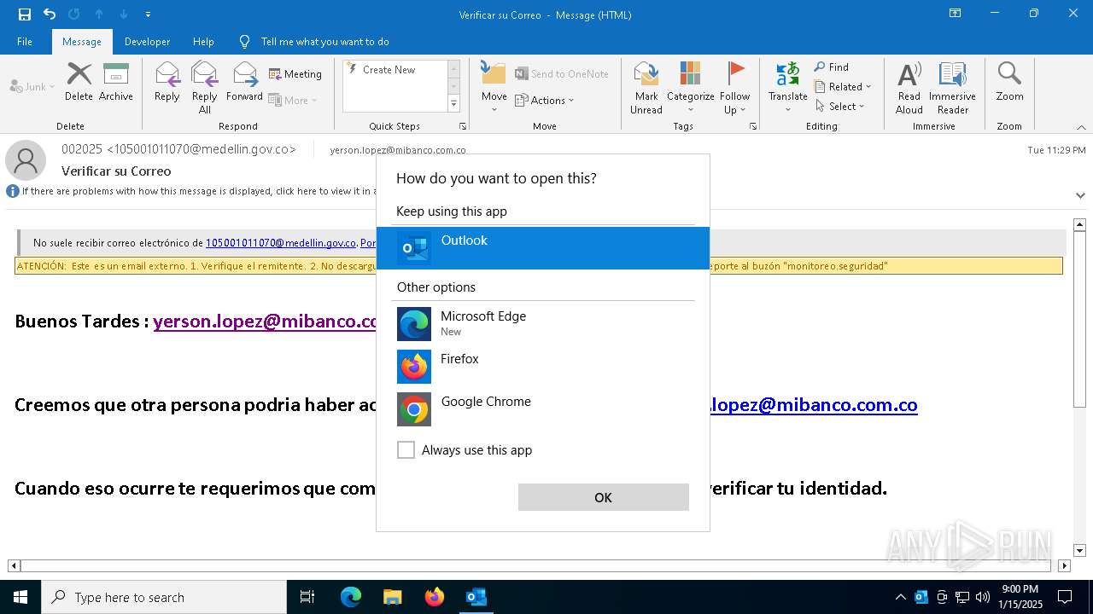Delete the message
Screen dimensions: 1093x614
[x=79, y=82]
